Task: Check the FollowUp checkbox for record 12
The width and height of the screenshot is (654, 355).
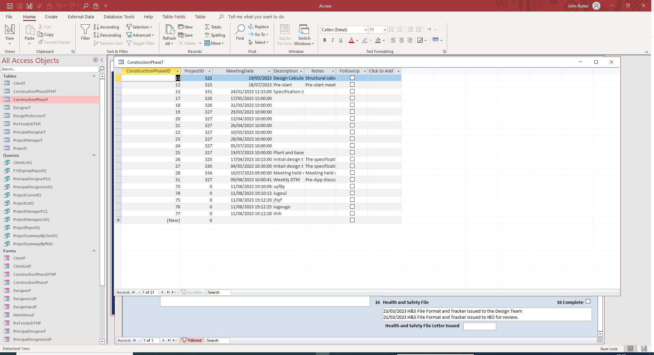Action: pos(352,84)
